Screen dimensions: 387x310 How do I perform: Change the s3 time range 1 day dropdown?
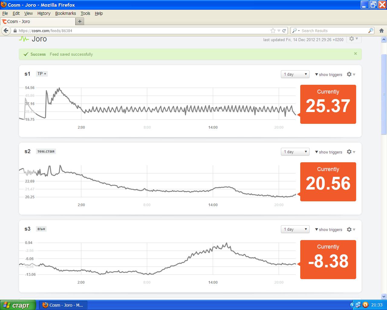click(x=295, y=229)
